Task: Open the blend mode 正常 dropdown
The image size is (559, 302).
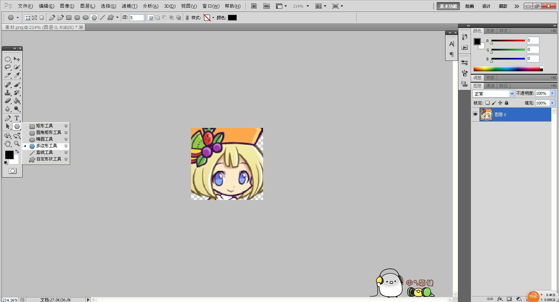Action: (494, 94)
